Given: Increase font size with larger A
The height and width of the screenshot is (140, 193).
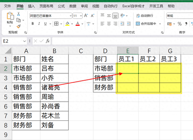Looking at the screenshot, I should click(x=86, y=16).
